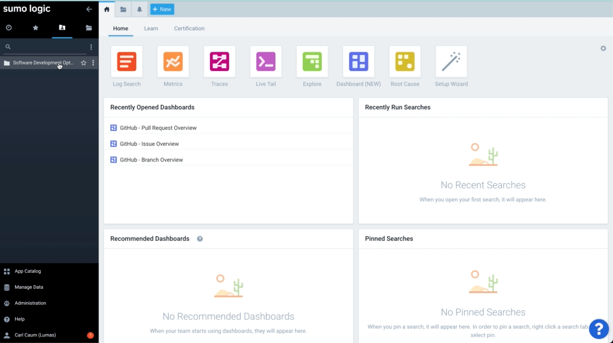Open Help in the sidebar

click(x=20, y=319)
